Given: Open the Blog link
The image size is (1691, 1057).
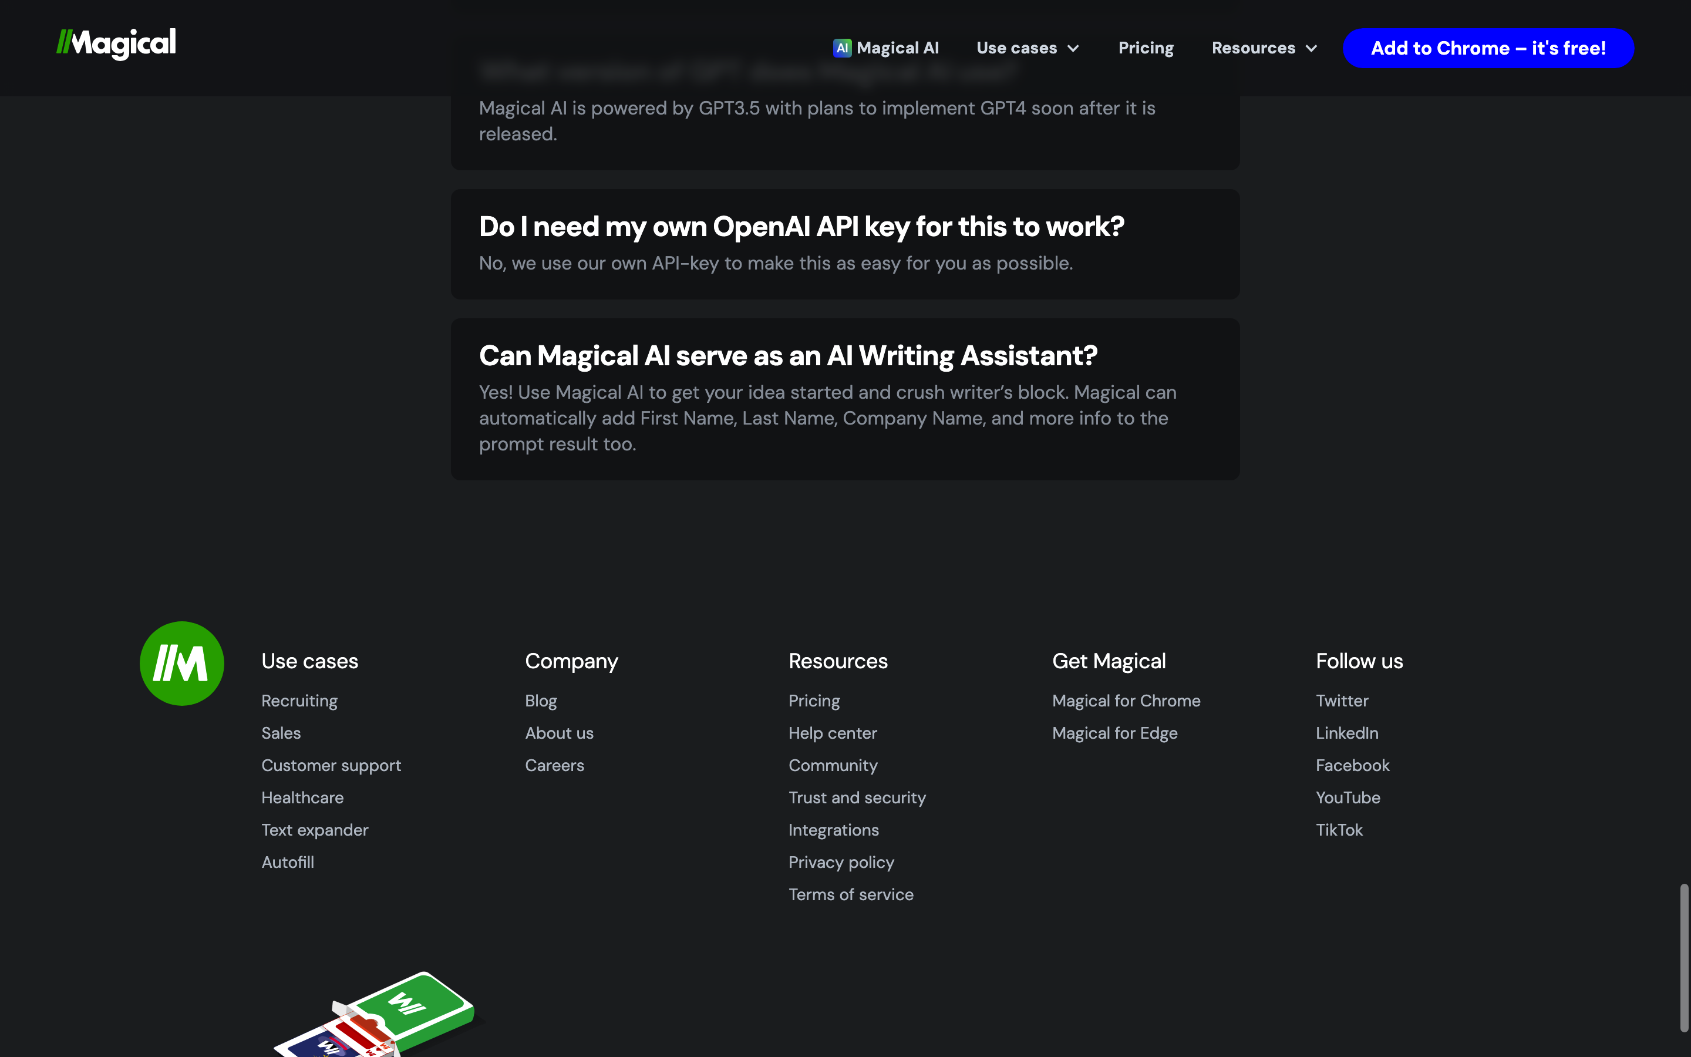Looking at the screenshot, I should 541,701.
